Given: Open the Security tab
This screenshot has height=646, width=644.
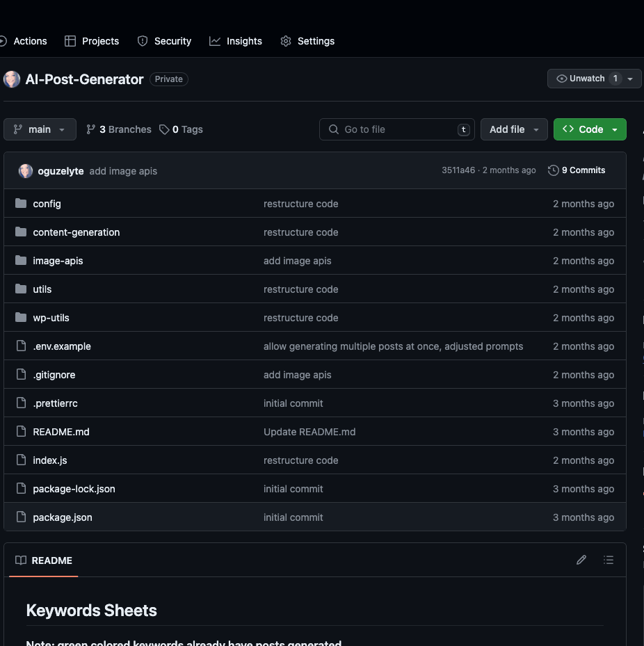Looking at the screenshot, I should click(x=164, y=41).
